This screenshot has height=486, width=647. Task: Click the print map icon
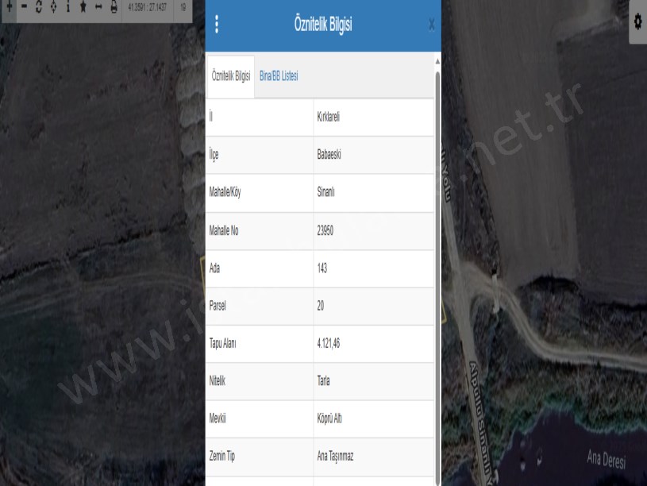pyautogui.click(x=114, y=7)
